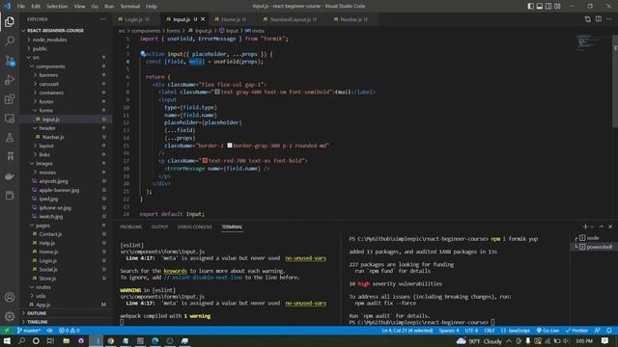The width and height of the screenshot is (618, 347).
Task: Select the node terminal in terminal list
Action: [x=594, y=238]
